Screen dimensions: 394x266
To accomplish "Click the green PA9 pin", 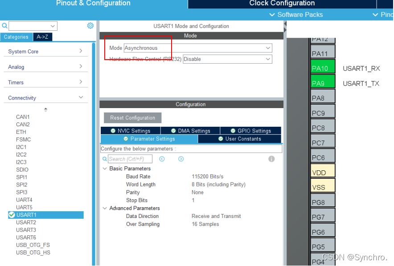I will (323, 81).
